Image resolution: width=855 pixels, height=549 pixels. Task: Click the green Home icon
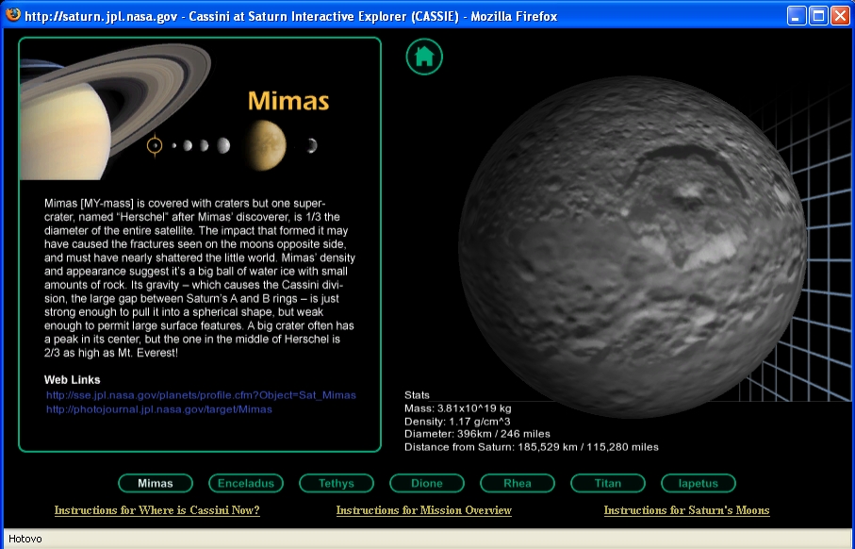[424, 57]
